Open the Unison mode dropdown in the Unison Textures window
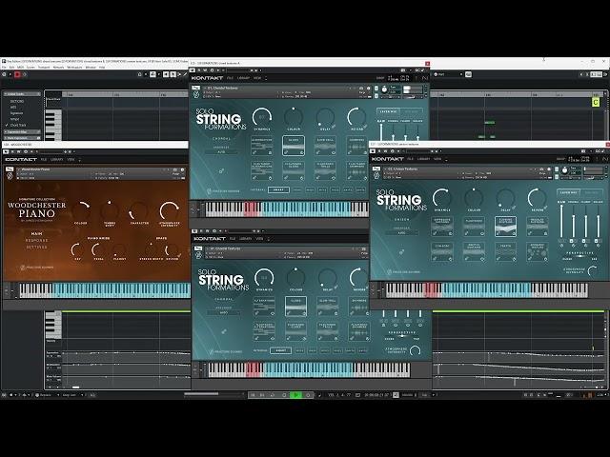This screenshot has height=457, width=610. point(402,220)
